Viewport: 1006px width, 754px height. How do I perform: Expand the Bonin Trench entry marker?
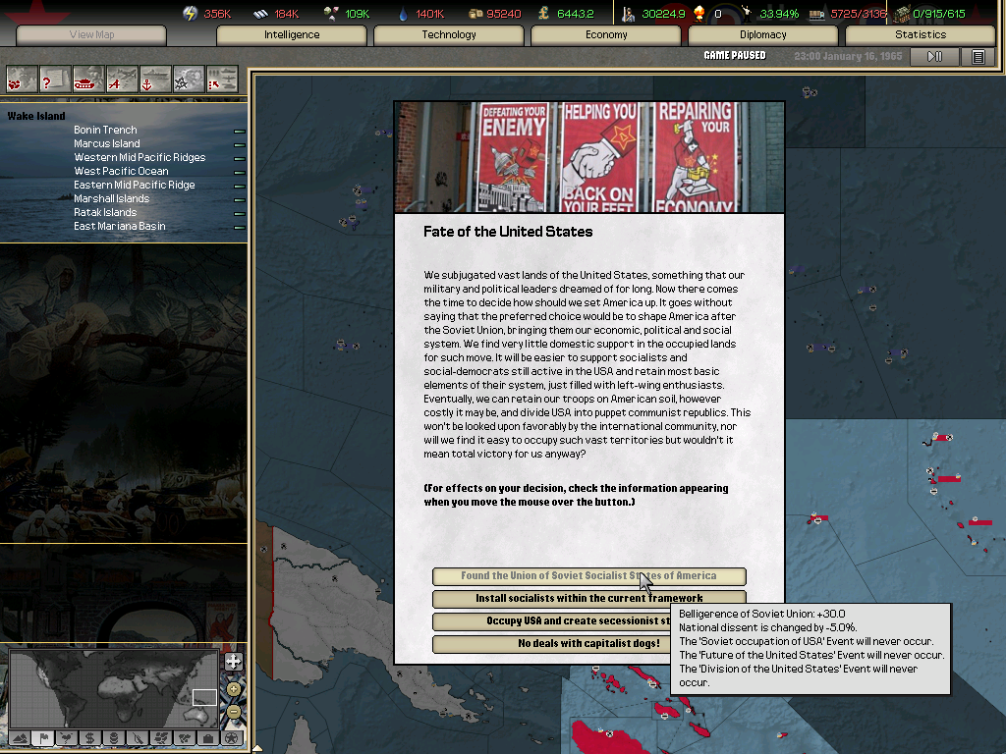(239, 131)
